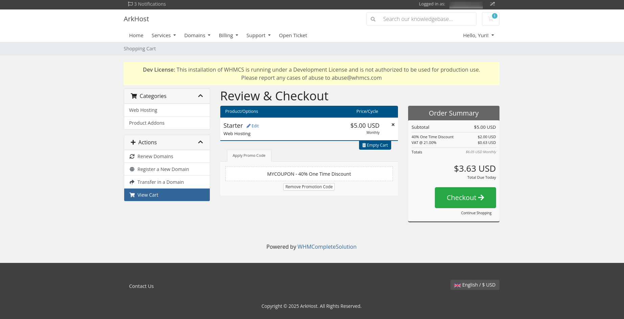Open the Hello, Yuri! account menu
The height and width of the screenshot is (319, 624).
[x=478, y=35]
